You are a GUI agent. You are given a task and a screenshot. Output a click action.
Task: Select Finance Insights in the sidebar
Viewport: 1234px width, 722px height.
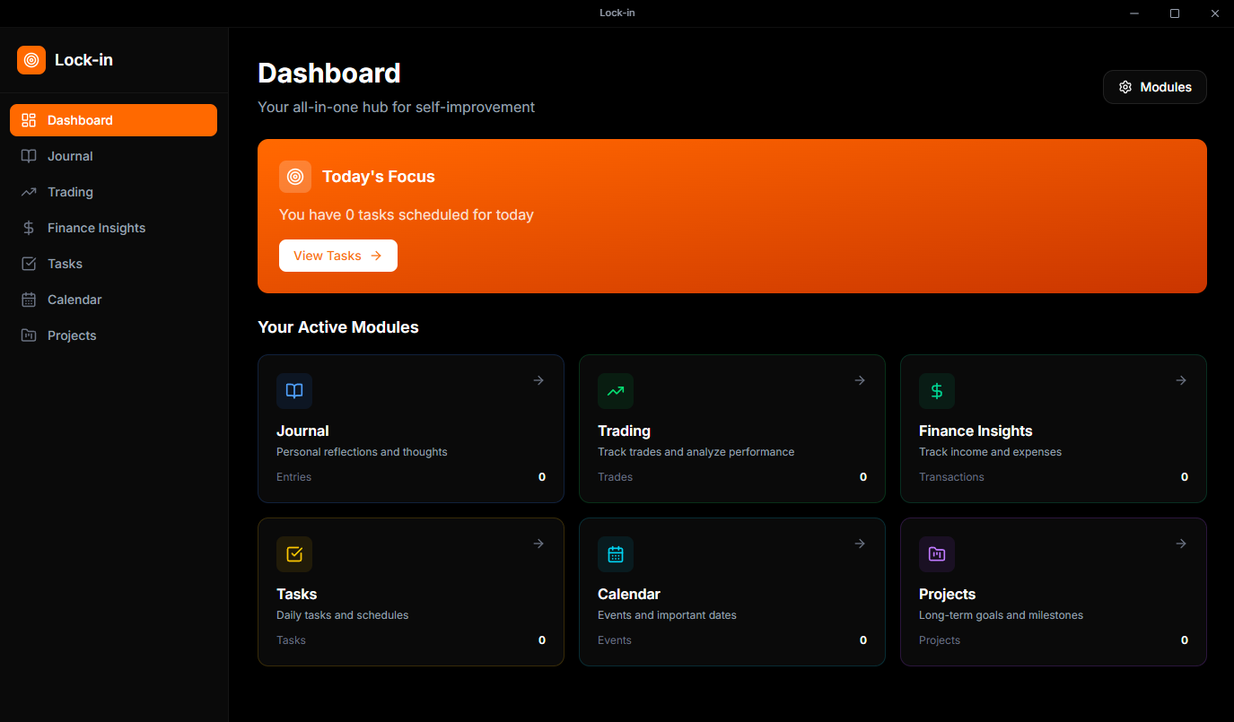tap(96, 228)
